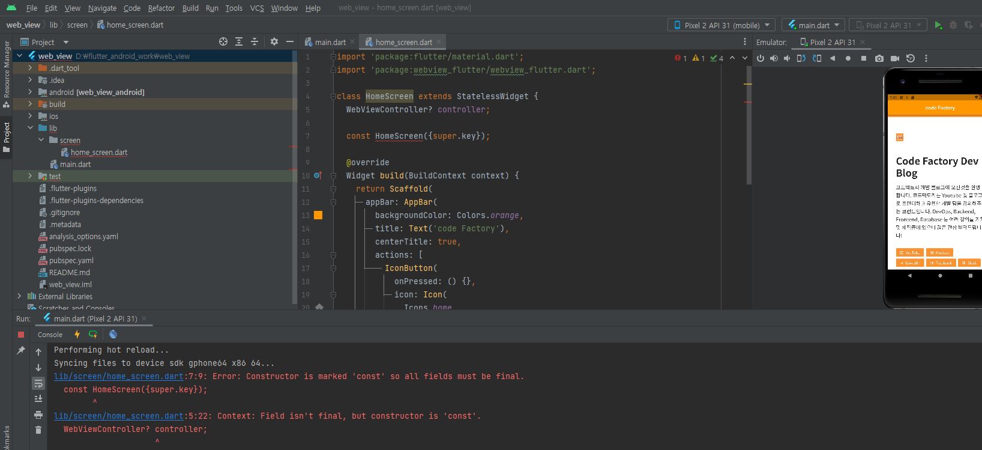Print console output with printer icon
The width and height of the screenshot is (982, 450).
(x=38, y=415)
